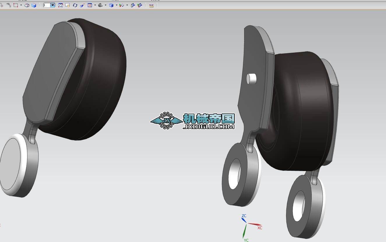Click the perspective pencil icon
This screenshot has width=386, height=242.
point(82,5)
